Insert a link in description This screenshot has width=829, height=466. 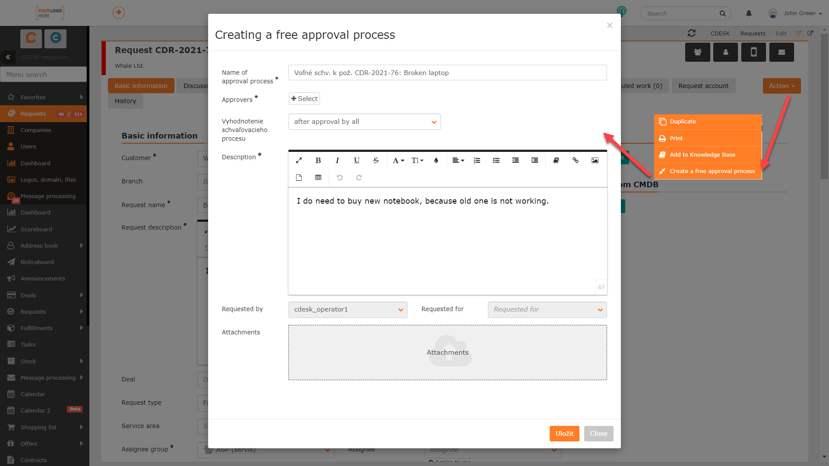(576, 161)
